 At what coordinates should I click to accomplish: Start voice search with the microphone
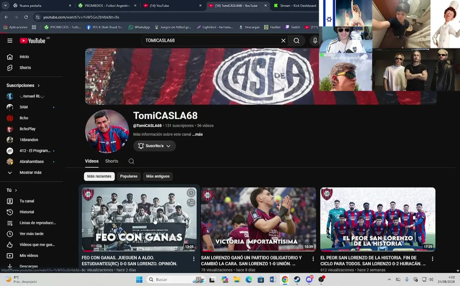tap(315, 41)
